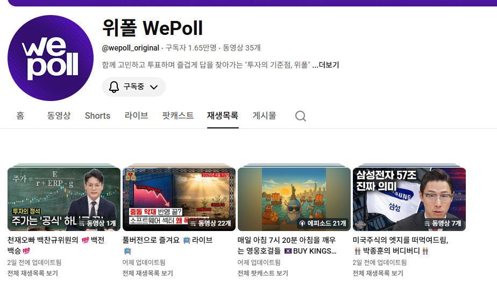Open the 백전백승 playlist thumbnail
The width and height of the screenshot is (497, 288).
pyautogui.click(x=64, y=199)
